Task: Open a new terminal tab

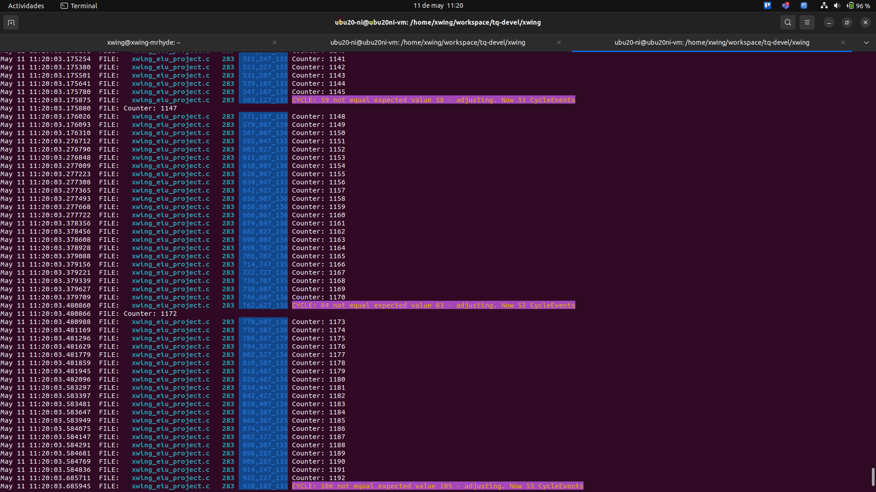Action: pyautogui.click(x=11, y=22)
